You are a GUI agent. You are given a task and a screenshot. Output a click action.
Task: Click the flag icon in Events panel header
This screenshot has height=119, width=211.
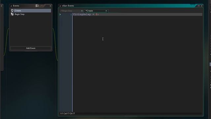(37, 6)
